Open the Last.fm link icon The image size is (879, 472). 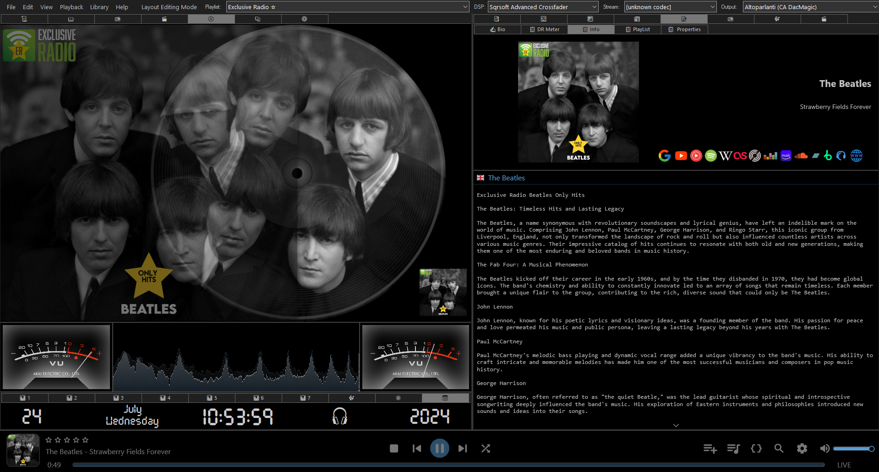pyautogui.click(x=740, y=156)
